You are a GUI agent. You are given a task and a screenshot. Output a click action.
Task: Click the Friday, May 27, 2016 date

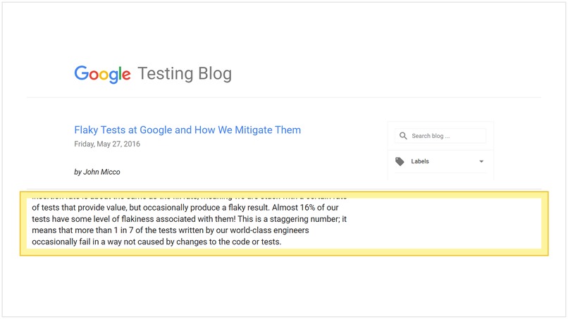[x=107, y=144]
